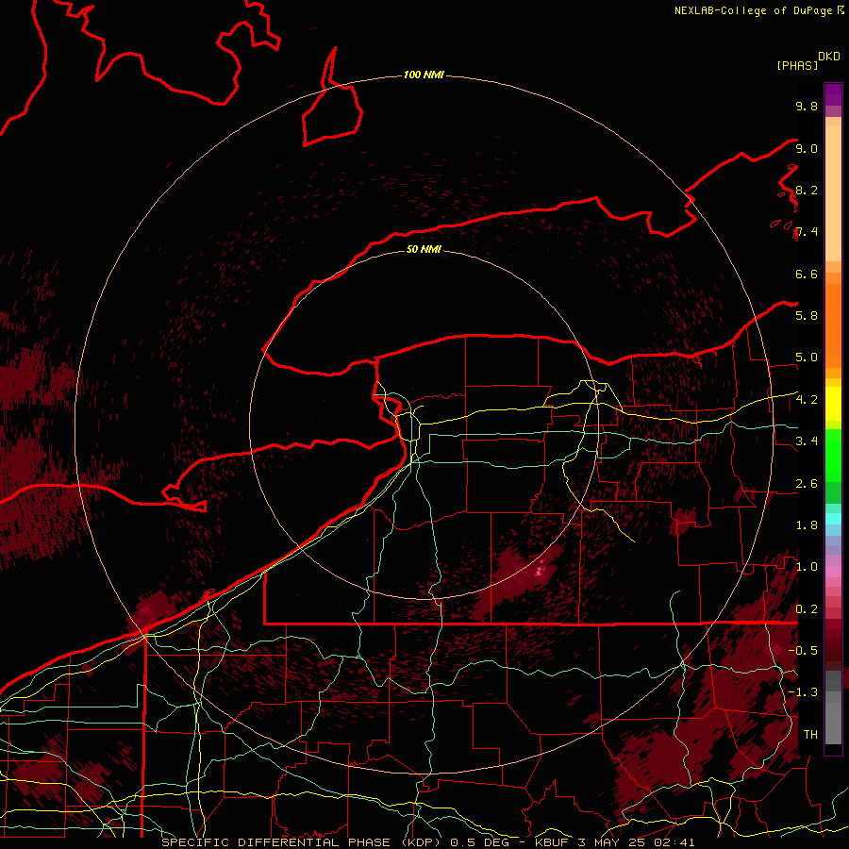This screenshot has height=849, width=849.
Task: Click the 4.2 scale value
Action: point(807,400)
